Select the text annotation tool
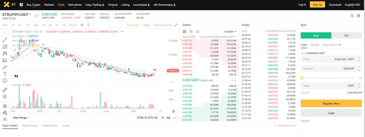Screen dimensions: 365x137 [x=5, y=74]
